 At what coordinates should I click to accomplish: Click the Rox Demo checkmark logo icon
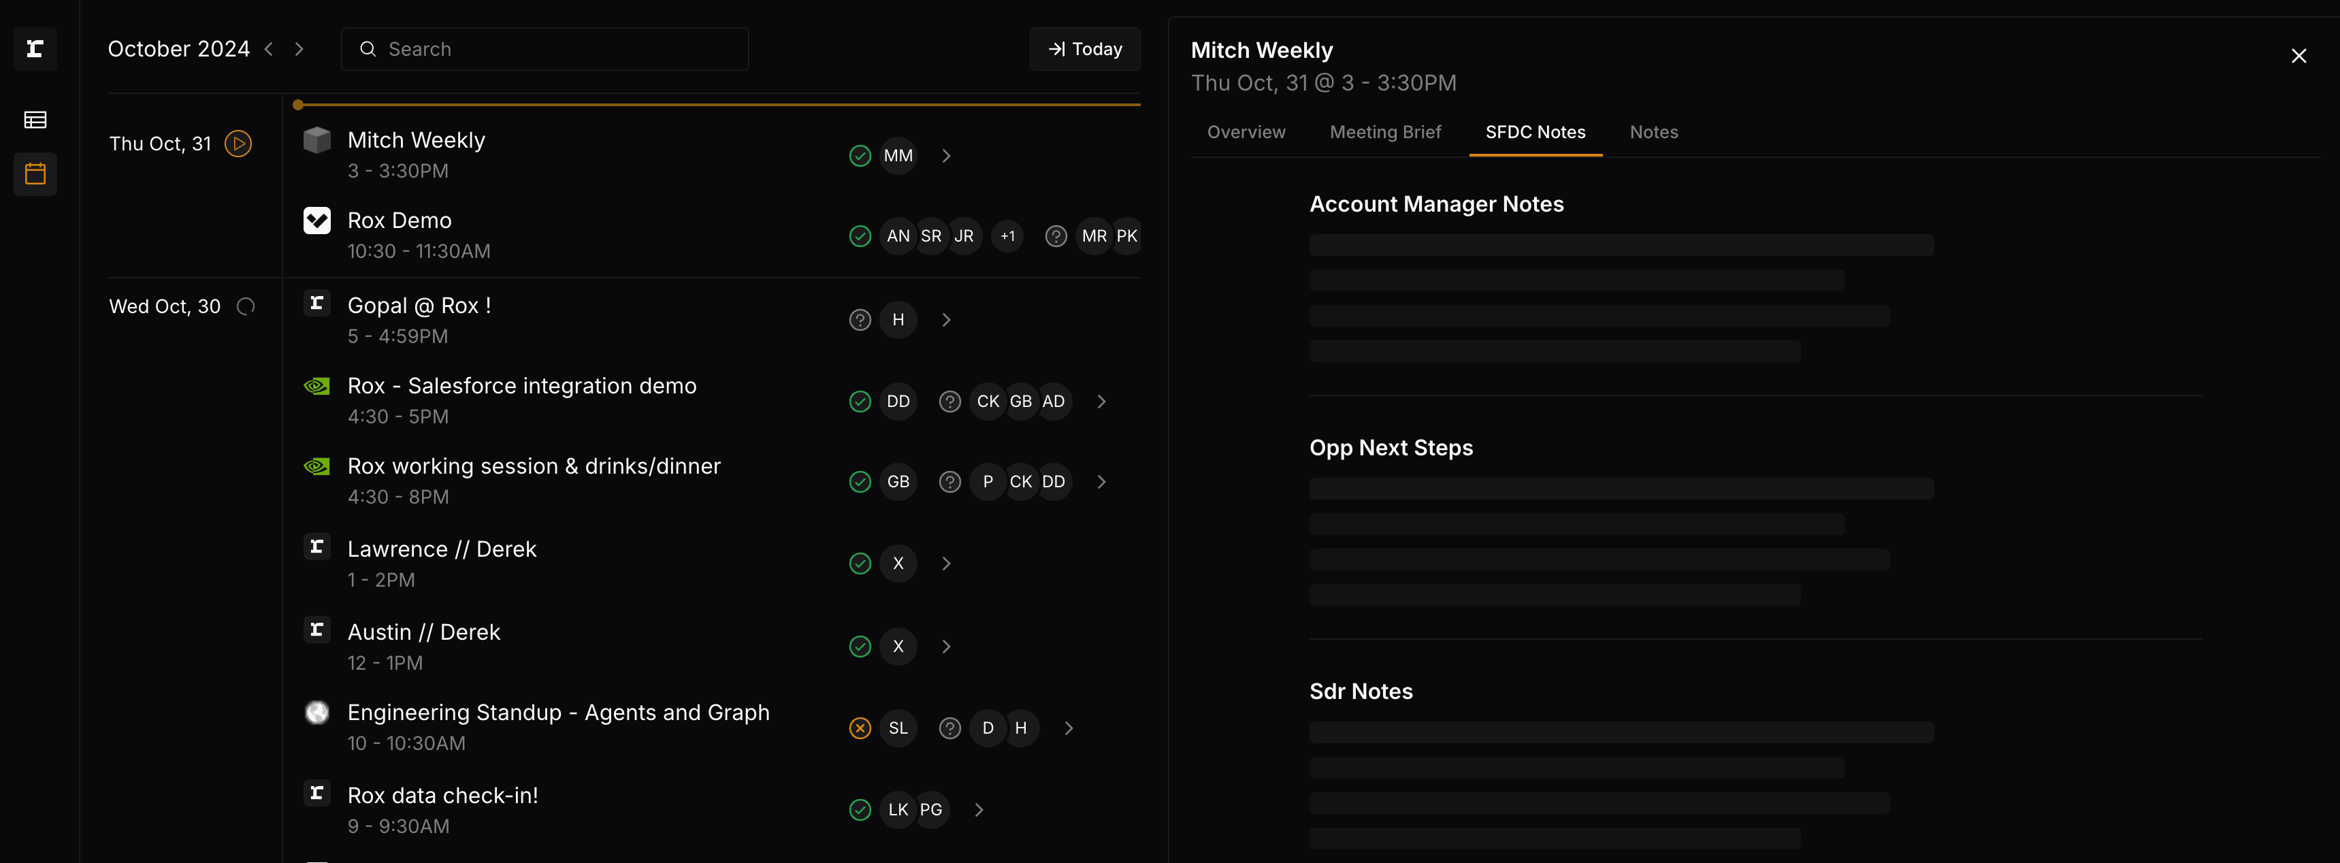[x=317, y=221]
